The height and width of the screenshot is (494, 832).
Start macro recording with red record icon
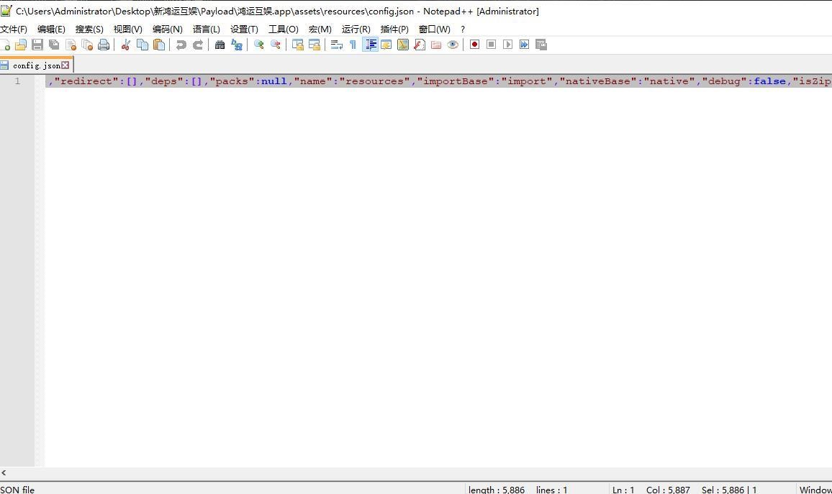[474, 45]
